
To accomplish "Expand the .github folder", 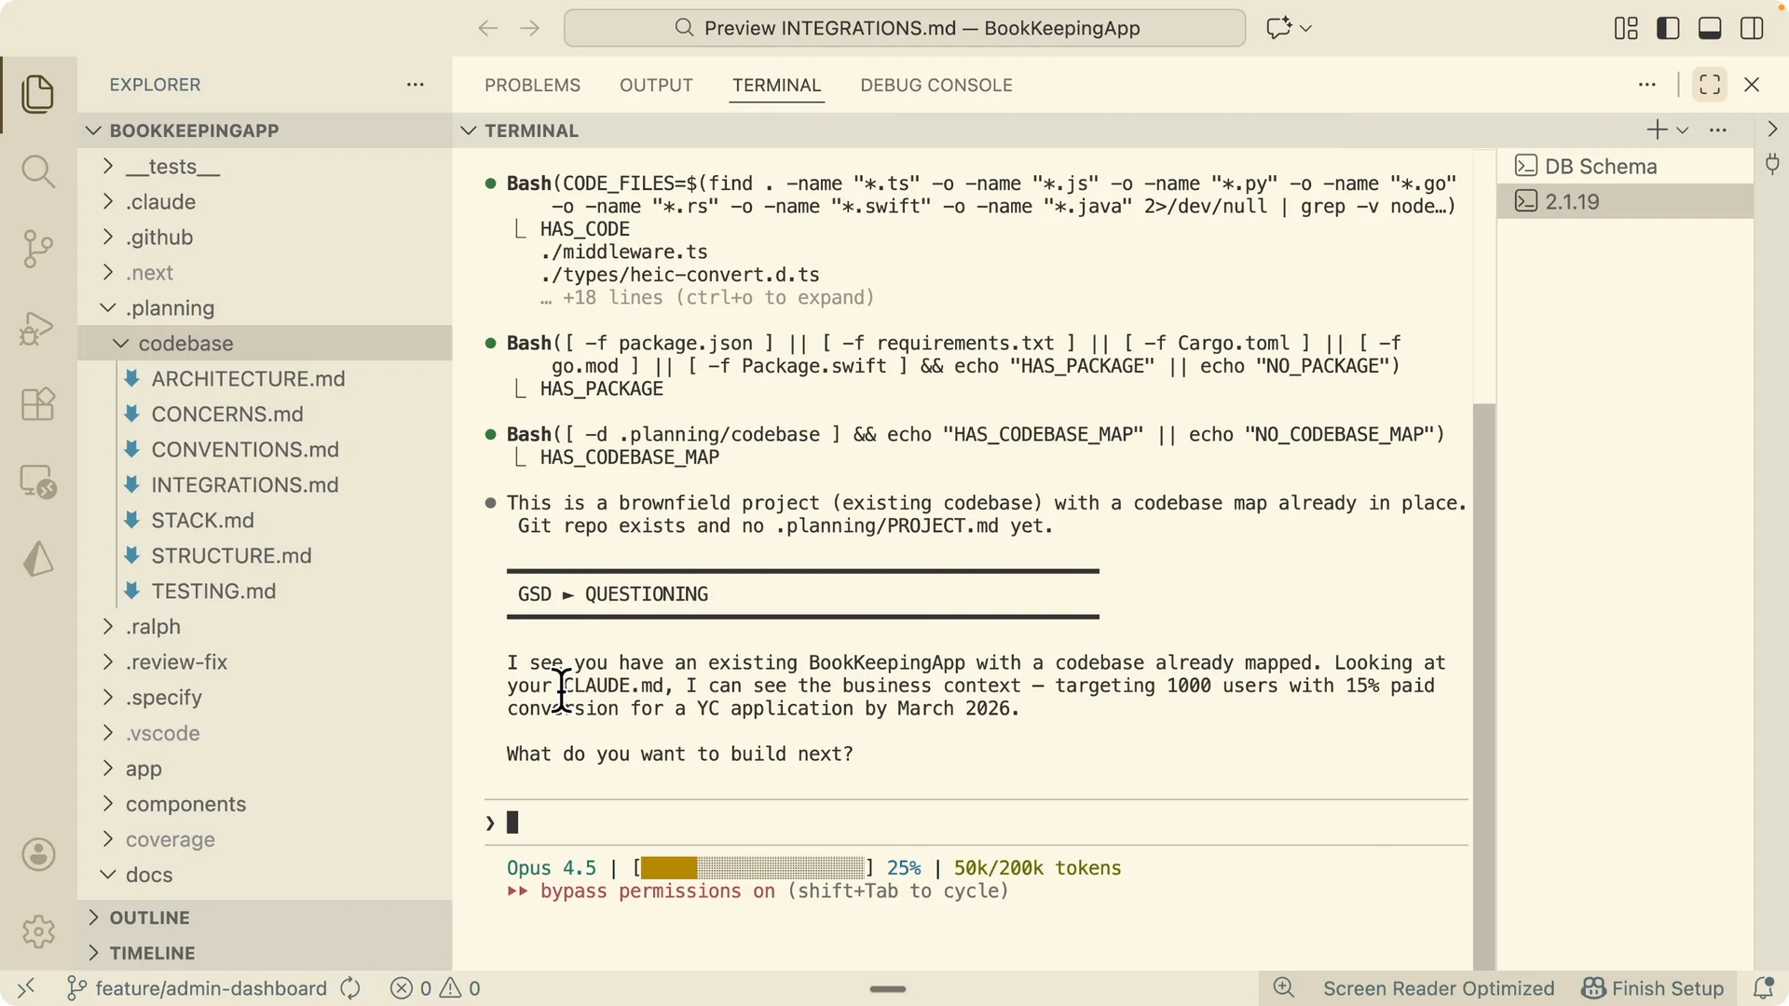I will coord(265,238).
